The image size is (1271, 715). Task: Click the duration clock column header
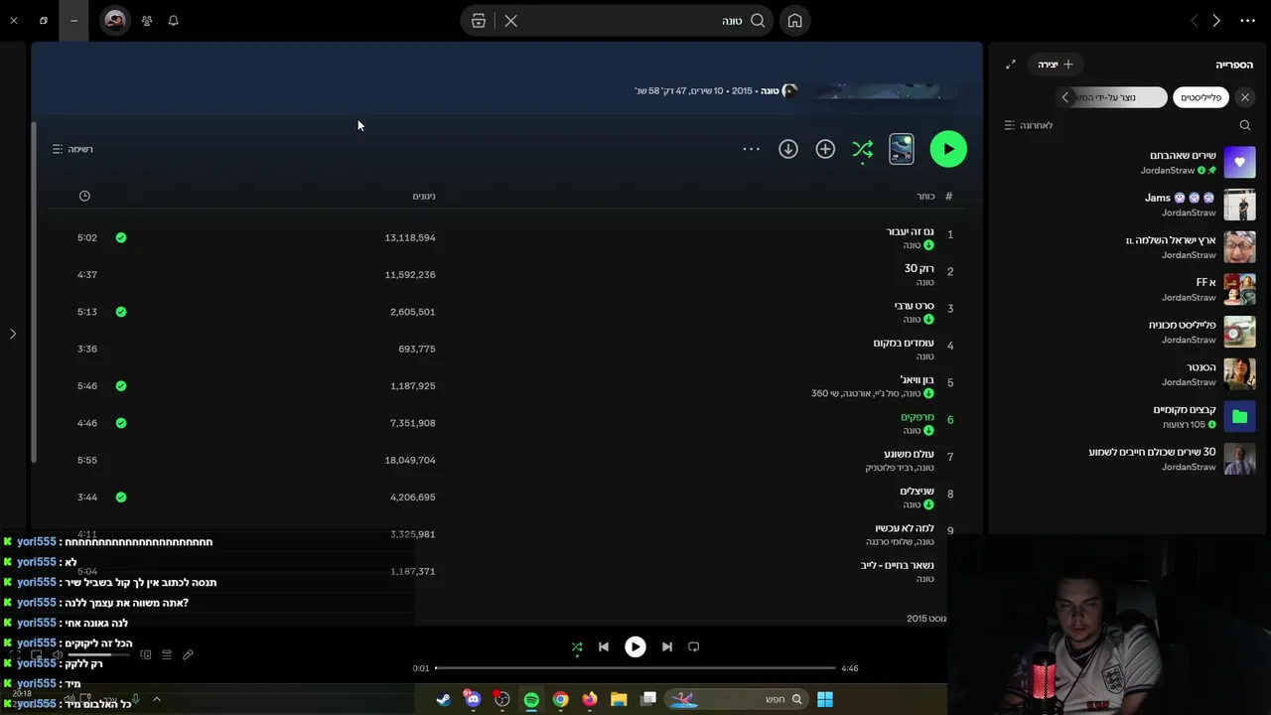coord(84,196)
